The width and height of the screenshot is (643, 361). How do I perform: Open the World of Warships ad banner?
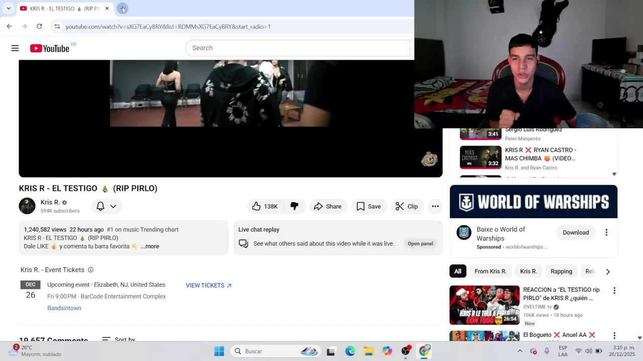point(533,202)
